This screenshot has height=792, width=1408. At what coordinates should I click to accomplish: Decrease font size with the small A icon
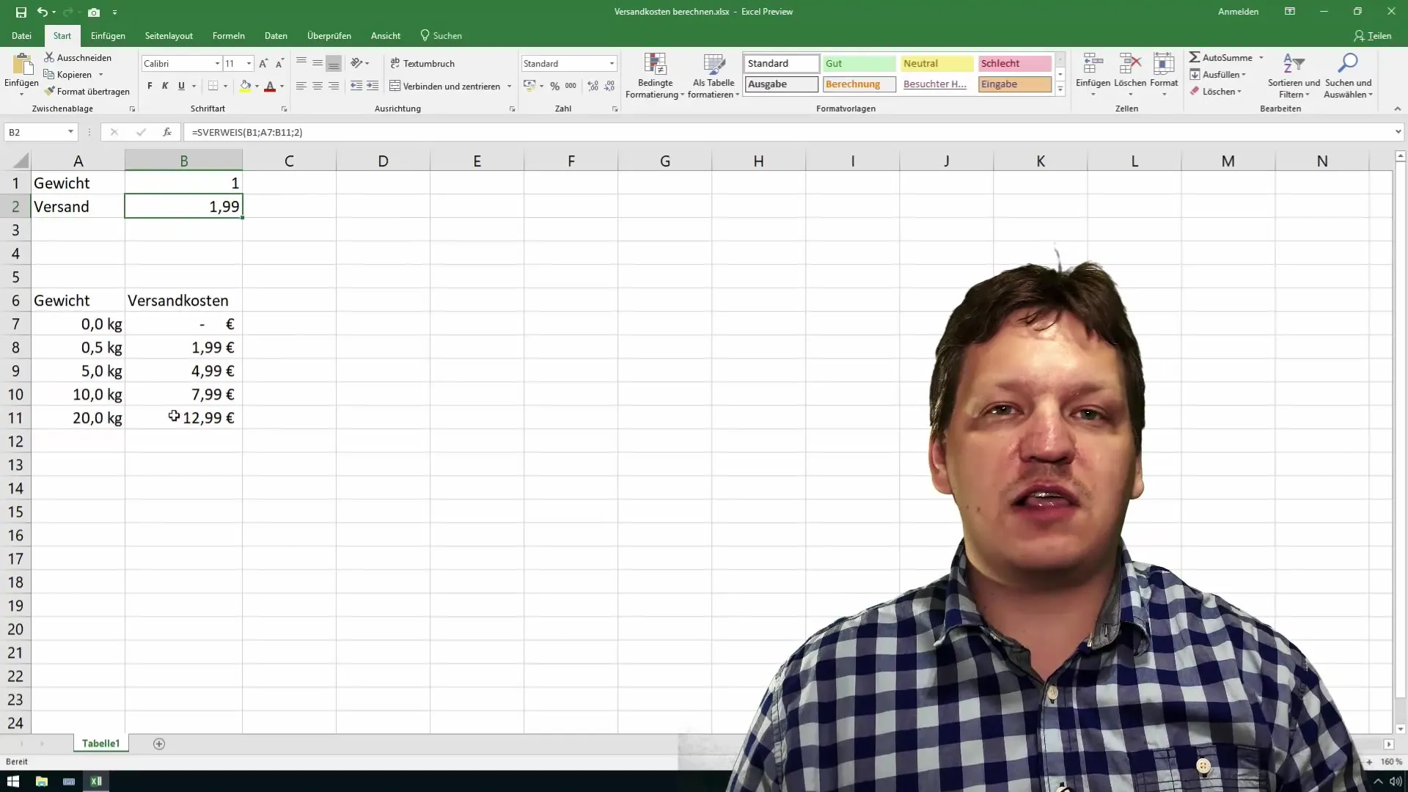click(279, 64)
